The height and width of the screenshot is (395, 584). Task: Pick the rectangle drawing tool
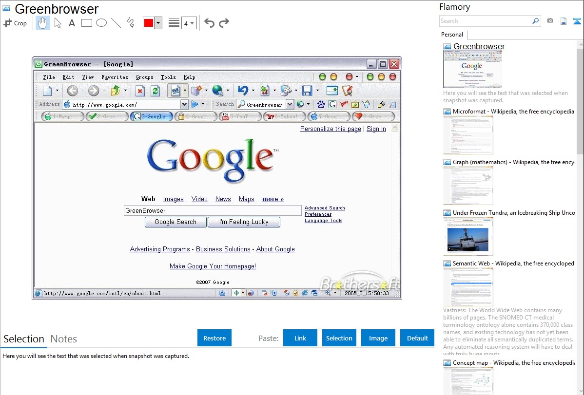pos(86,23)
